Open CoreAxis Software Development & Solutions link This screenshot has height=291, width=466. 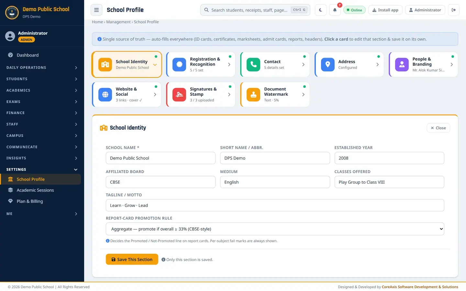[420, 287]
